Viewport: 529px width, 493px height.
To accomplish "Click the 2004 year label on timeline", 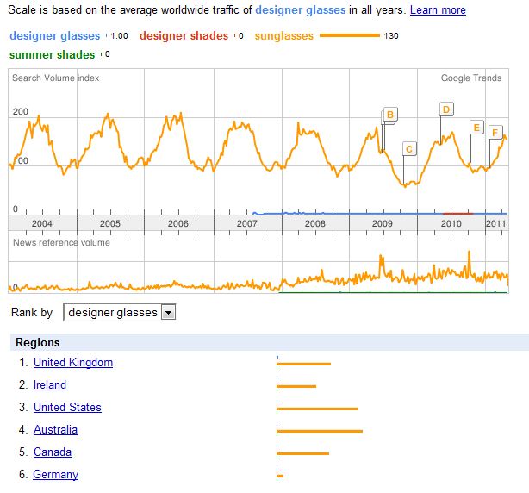I will [x=42, y=223].
